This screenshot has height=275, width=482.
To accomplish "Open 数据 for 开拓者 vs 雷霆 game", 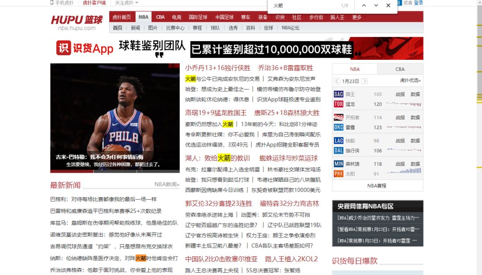I will tap(415, 117).
